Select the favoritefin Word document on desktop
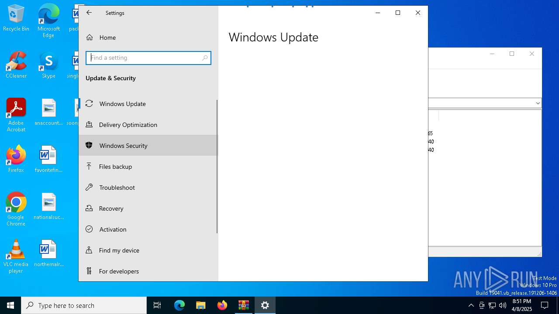Image resolution: width=559 pixels, height=314 pixels. pos(48,159)
